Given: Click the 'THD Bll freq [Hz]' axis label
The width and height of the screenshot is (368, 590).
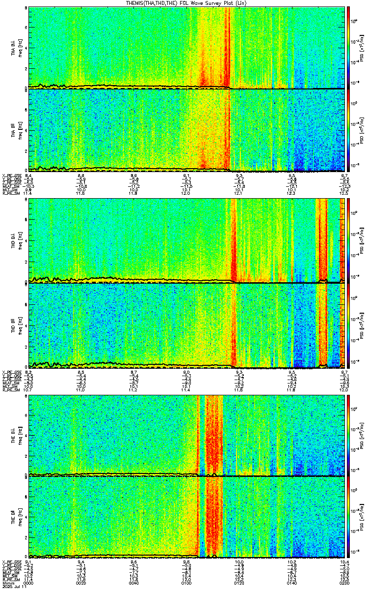Looking at the screenshot, I should coord(16,325).
